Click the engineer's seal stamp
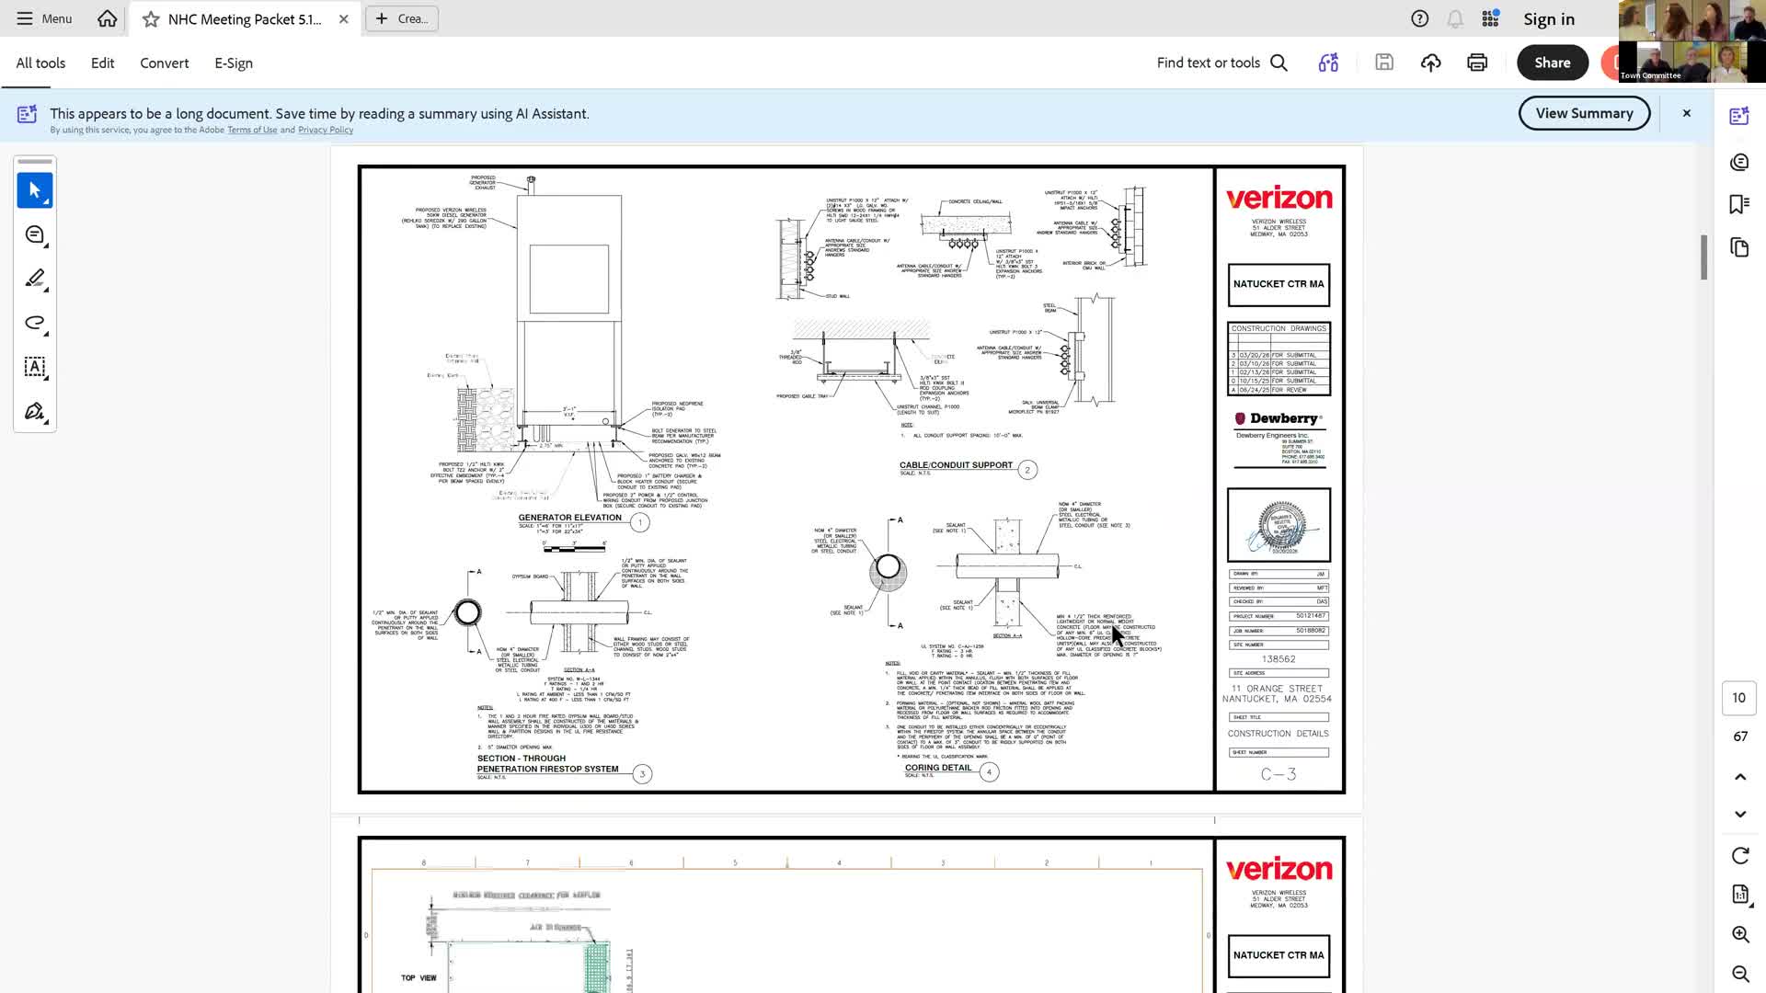This screenshot has width=1766, height=993. tap(1279, 526)
